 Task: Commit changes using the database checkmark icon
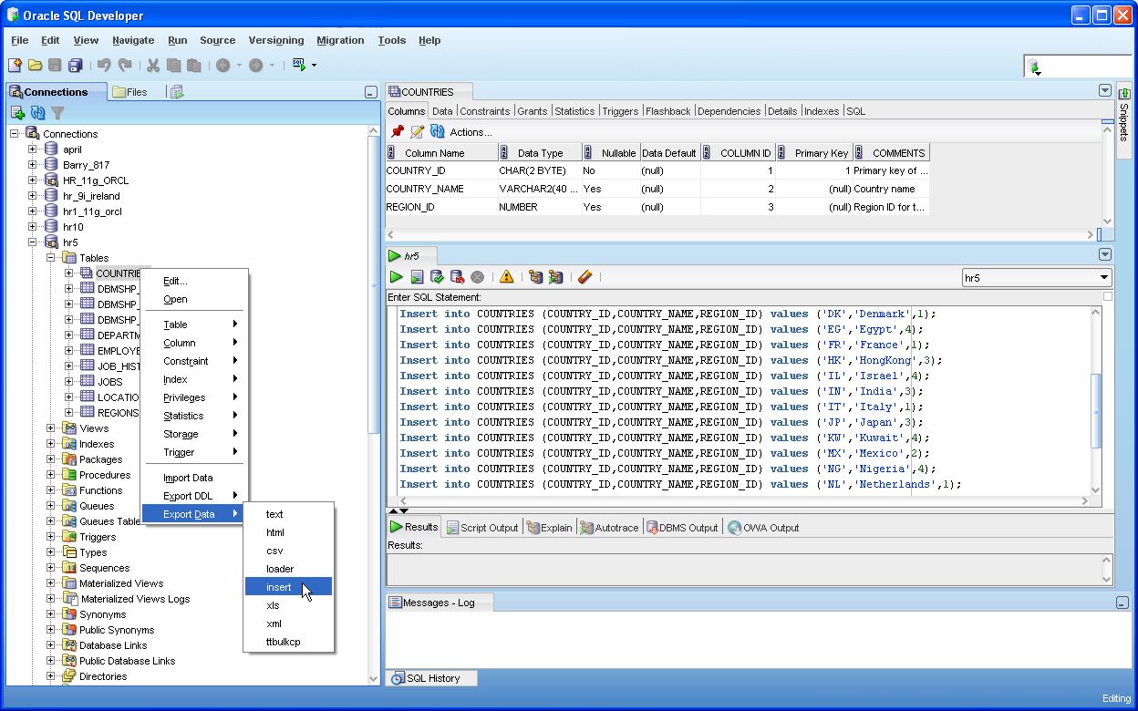(438, 277)
